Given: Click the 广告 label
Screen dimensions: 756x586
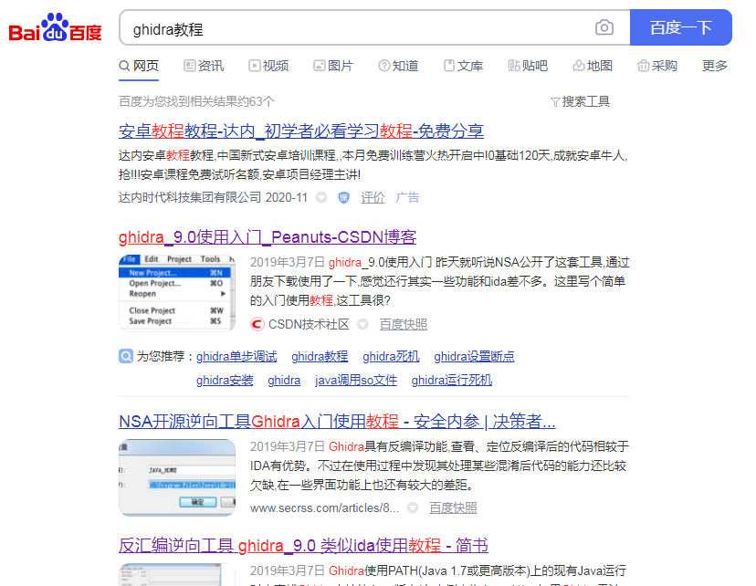Looking at the screenshot, I should click(407, 197).
